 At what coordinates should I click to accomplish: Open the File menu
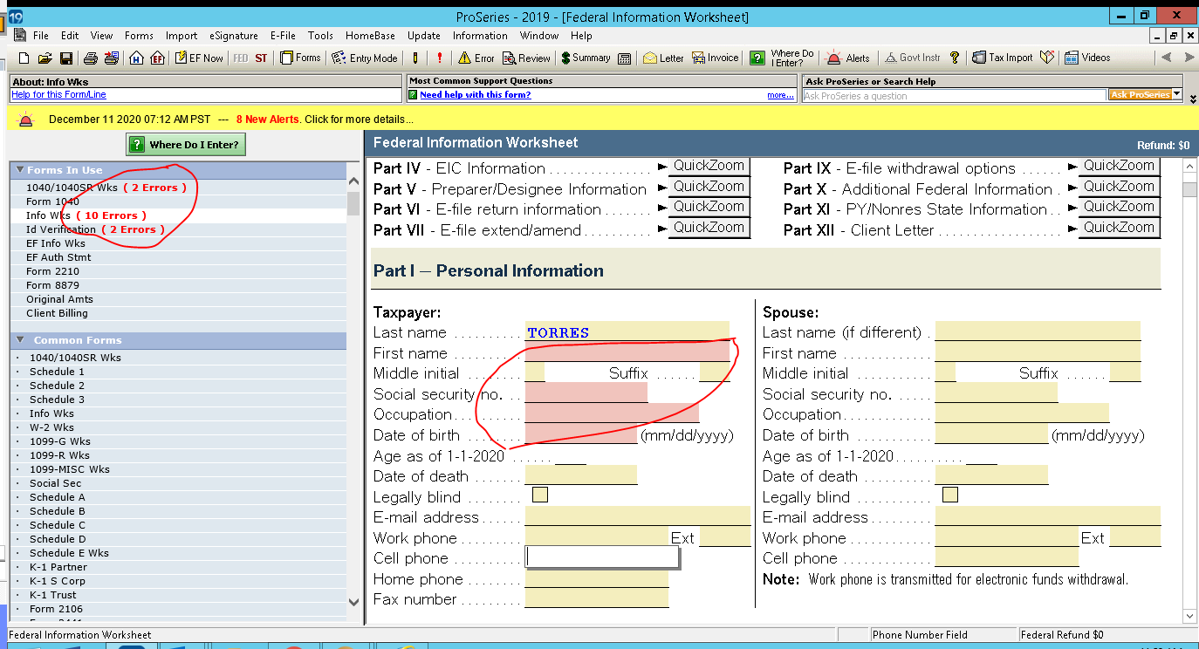41,36
